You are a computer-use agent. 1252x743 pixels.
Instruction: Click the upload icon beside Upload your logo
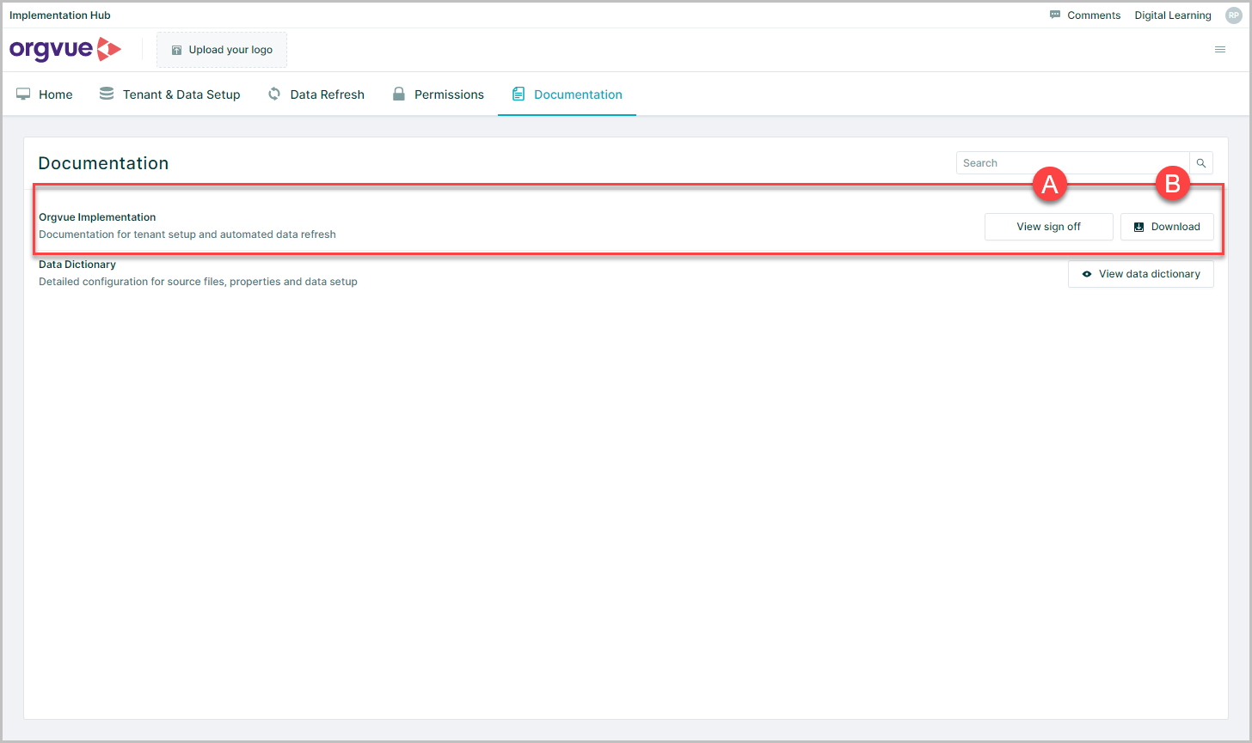coord(176,50)
